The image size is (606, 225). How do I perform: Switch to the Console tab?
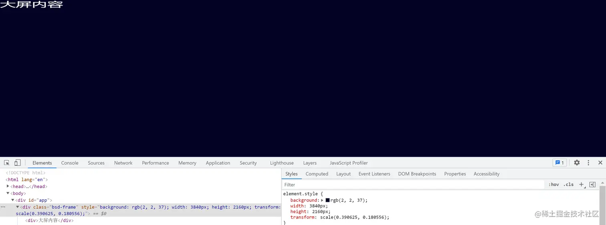coord(70,163)
